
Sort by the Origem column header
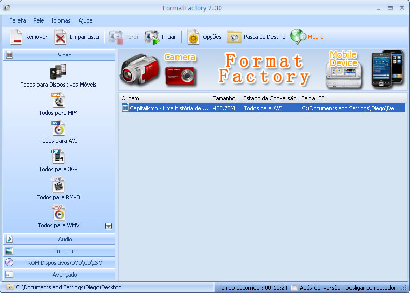click(x=164, y=98)
